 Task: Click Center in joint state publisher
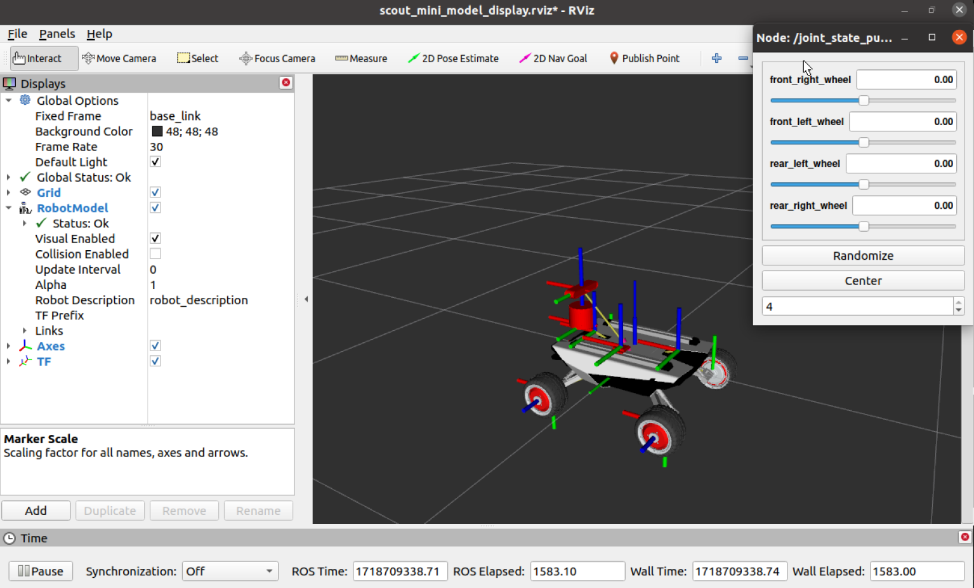863,281
